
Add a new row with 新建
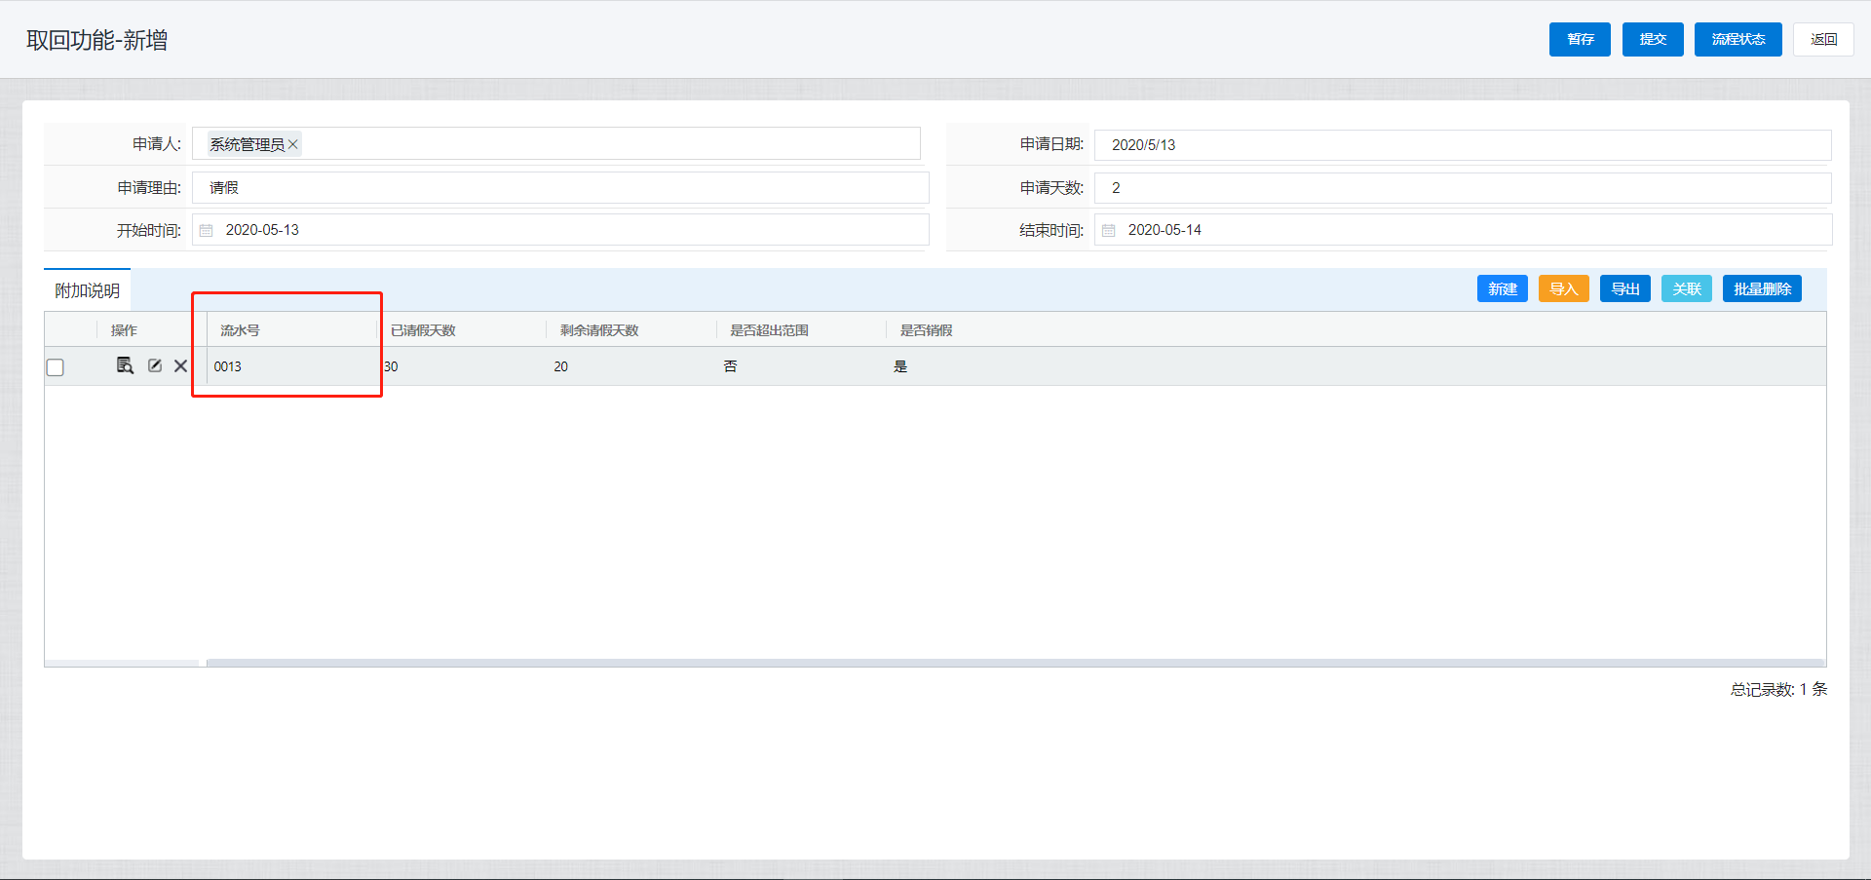pos(1502,288)
